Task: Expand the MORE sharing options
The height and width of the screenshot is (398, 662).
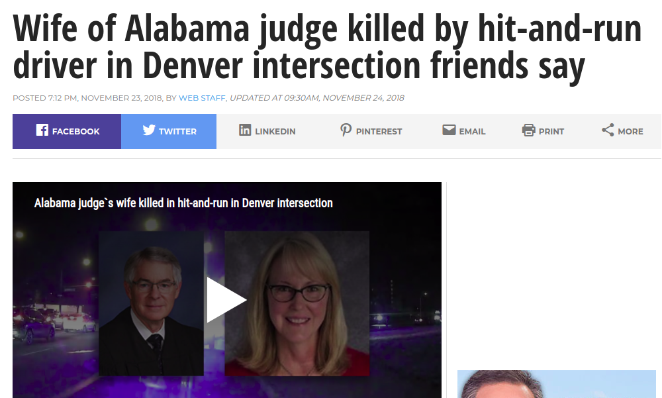Action: (x=630, y=131)
